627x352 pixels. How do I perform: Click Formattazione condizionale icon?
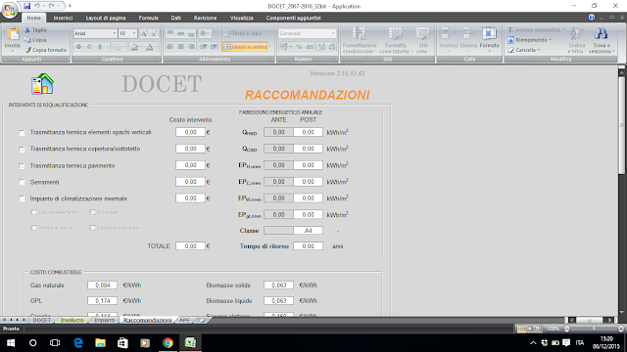(359, 34)
